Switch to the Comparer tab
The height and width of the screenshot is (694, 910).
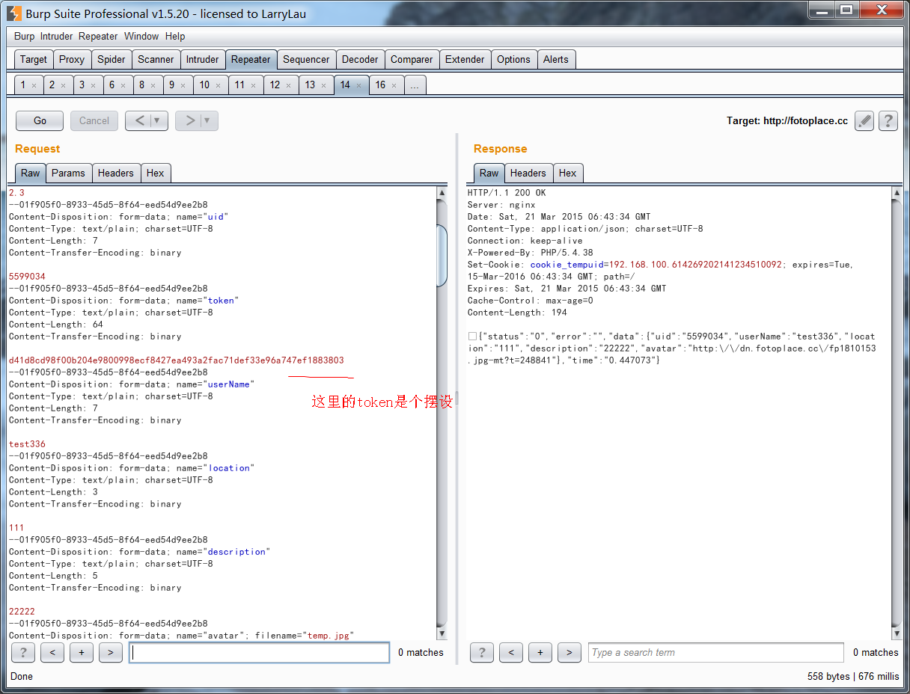pos(412,60)
